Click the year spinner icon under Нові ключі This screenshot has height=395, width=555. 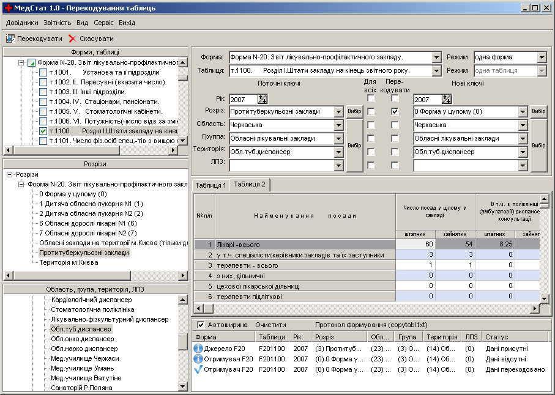click(x=446, y=100)
